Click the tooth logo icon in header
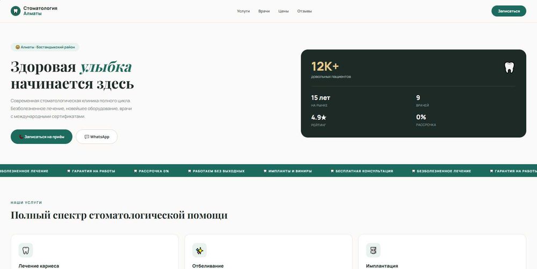The image size is (537, 269). [16, 11]
